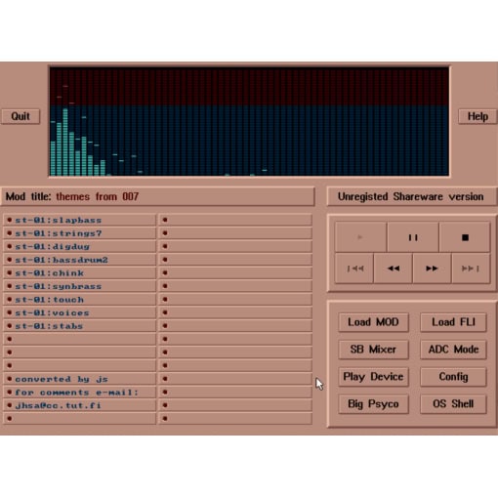Jump to previous track button
Screen dimensions: 498x498
coord(354,269)
